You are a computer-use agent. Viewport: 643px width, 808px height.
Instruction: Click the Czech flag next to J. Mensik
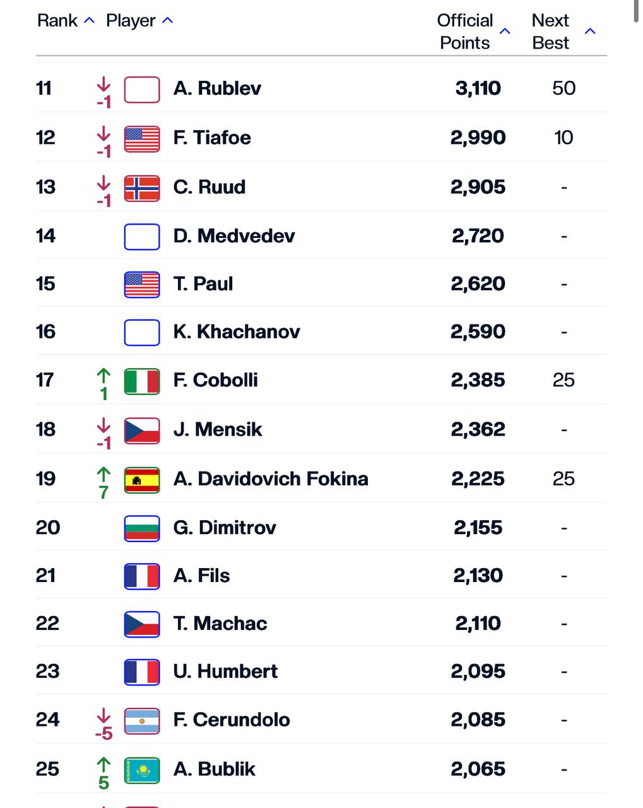[142, 430]
